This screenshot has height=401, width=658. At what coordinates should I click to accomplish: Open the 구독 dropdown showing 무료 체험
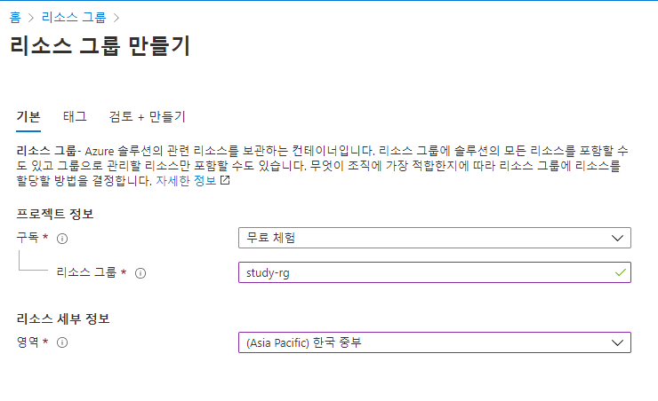(434, 238)
